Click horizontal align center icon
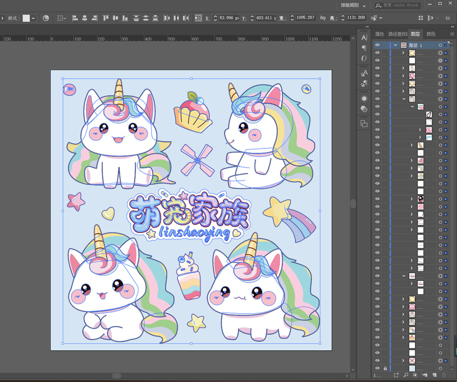 click(x=84, y=18)
